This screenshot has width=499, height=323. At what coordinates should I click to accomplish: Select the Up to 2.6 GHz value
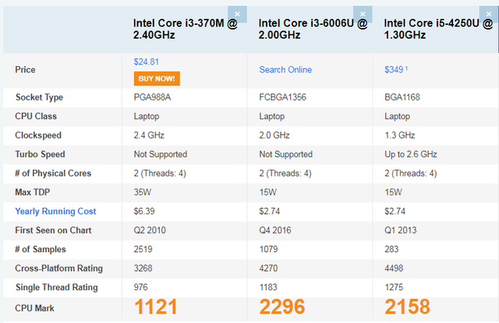411,154
